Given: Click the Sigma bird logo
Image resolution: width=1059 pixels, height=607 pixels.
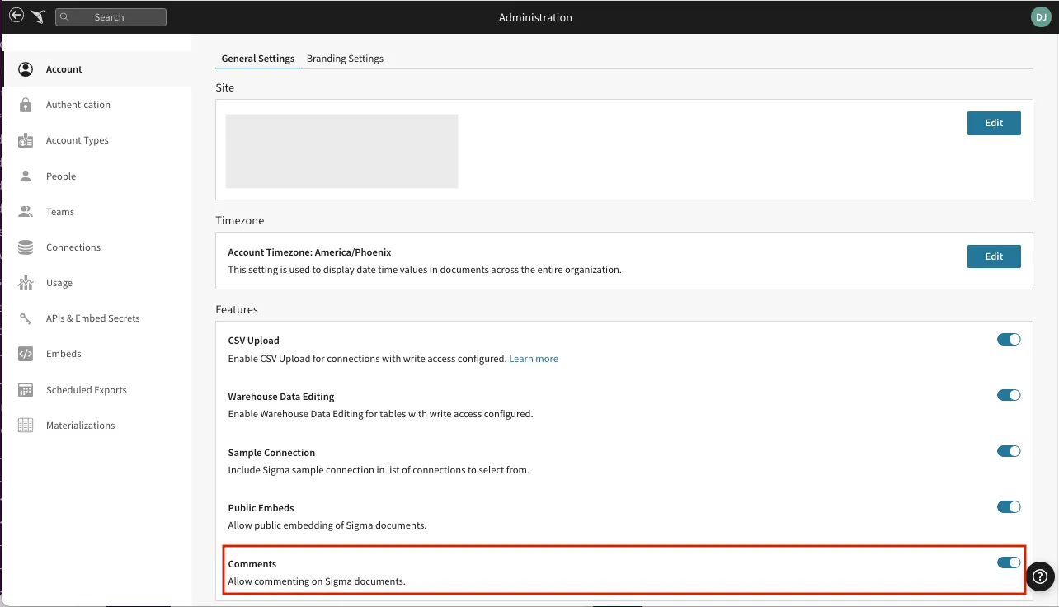Looking at the screenshot, I should point(38,16).
